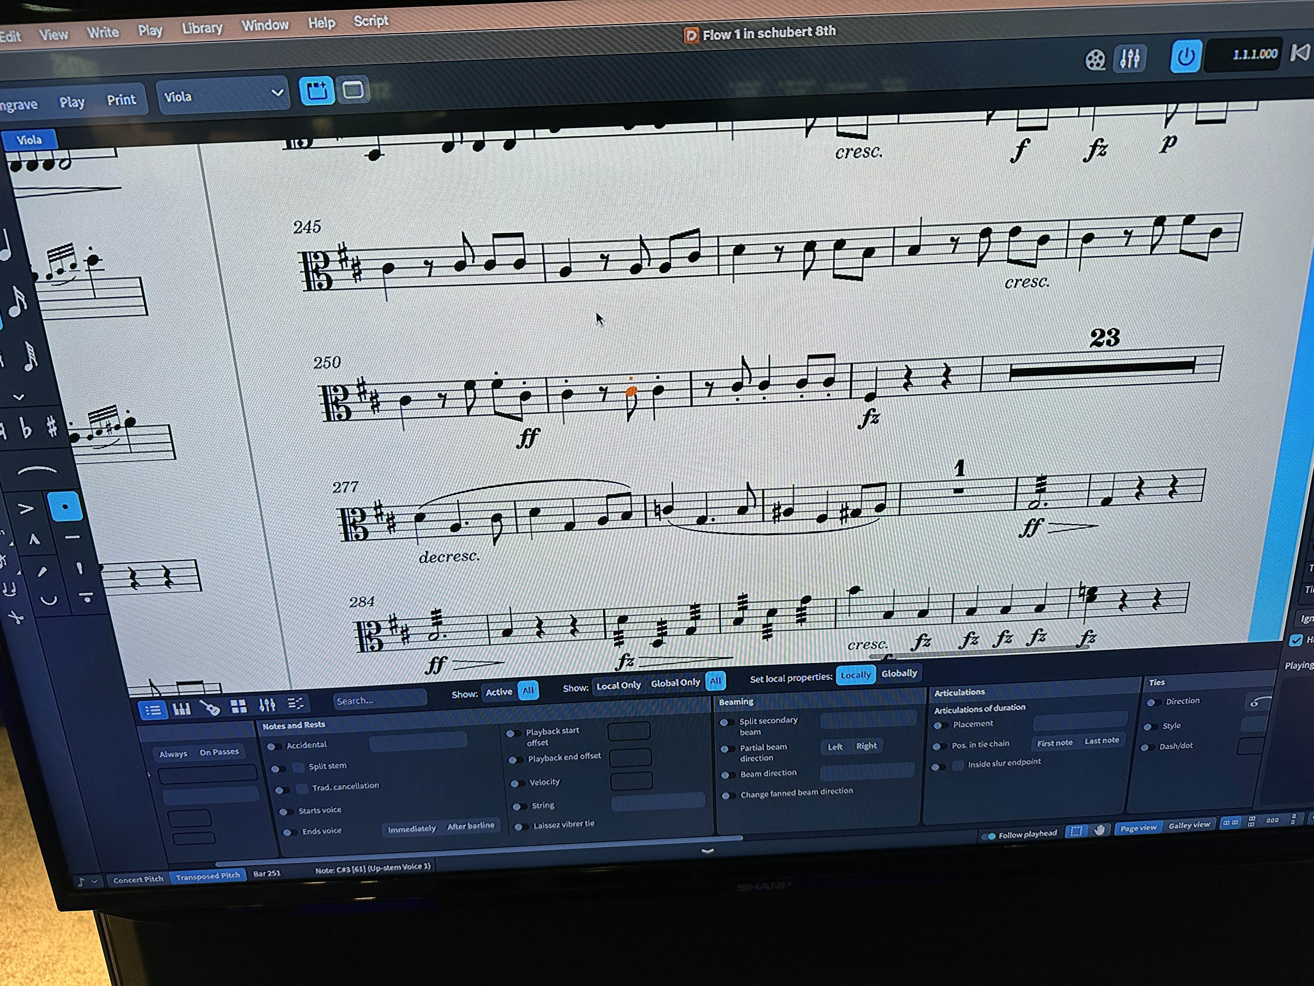Select the accent articulation
The height and width of the screenshot is (986, 1314).
25,509
